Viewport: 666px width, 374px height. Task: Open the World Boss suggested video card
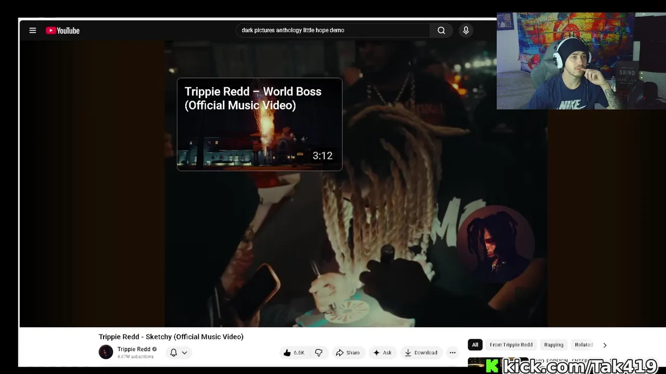click(260, 124)
